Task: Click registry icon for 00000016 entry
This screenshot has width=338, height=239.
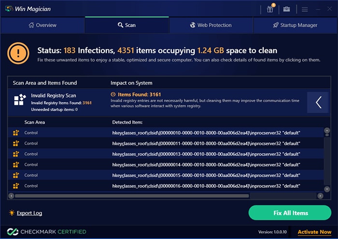Action: (x=16, y=186)
